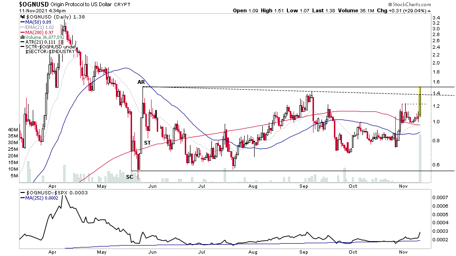Click the 0.8 price axis label
The width and height of the screenshot is (456, 256).
click(x=436, y=141)
